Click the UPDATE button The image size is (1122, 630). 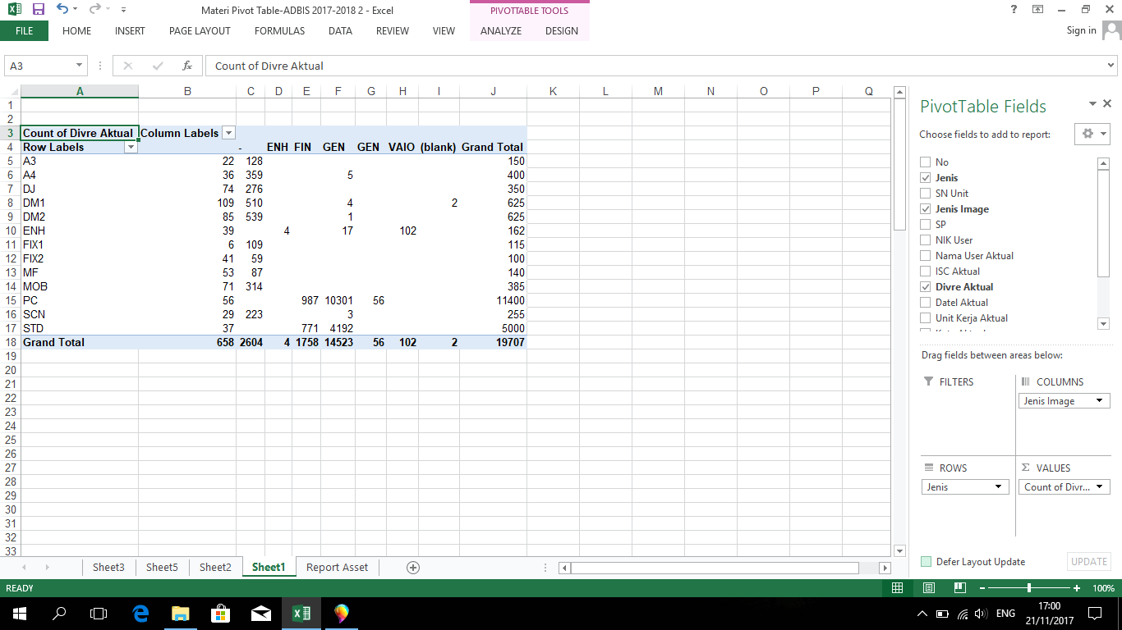(1088, 561)
